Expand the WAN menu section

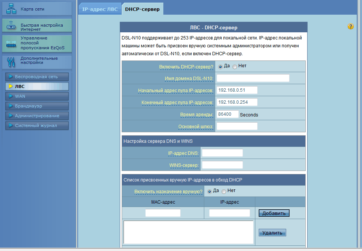point(37,96)
